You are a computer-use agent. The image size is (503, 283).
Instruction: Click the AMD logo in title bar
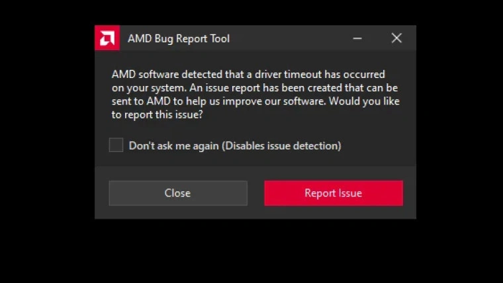point(107,38)
